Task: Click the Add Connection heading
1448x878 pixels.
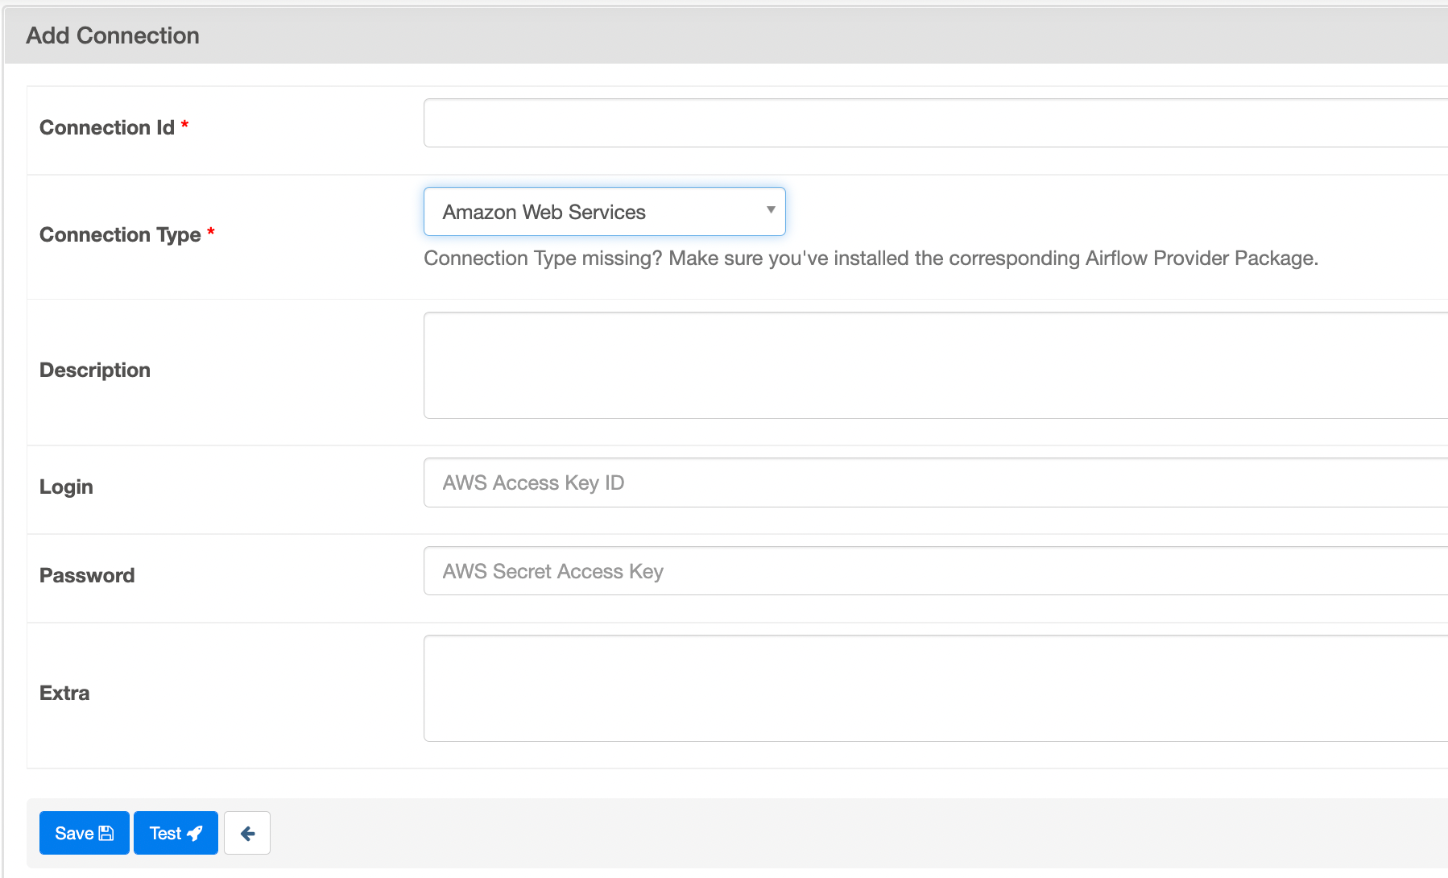Action: tap(113, 35)
